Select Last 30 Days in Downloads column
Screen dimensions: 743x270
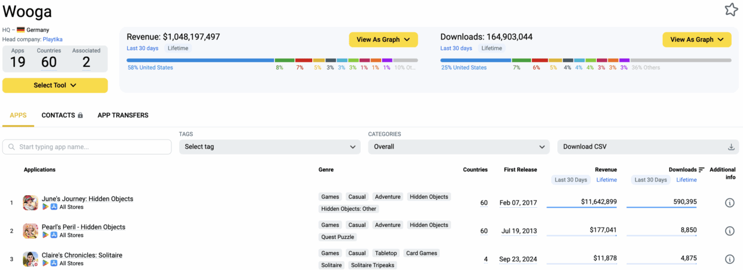coord(651,180)
